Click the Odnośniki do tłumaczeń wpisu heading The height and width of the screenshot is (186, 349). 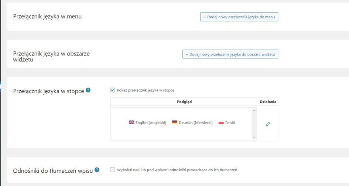[53, 170]
